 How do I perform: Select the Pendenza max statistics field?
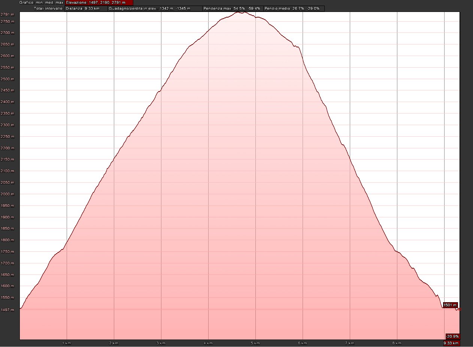pos(232,8)
